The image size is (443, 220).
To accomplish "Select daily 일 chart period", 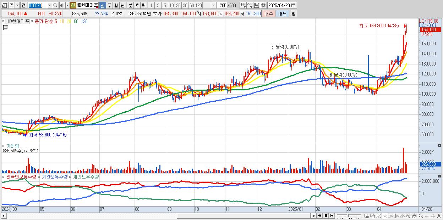I will [x=102, y=5].
